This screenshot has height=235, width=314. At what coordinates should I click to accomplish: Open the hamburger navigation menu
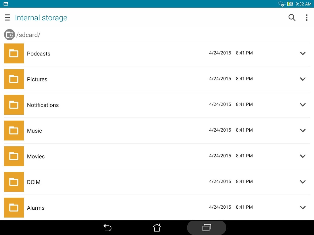tap(7, 17)
